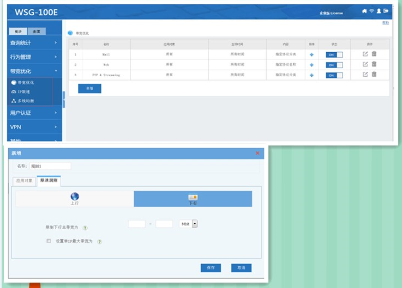
Task: Click the home icon in header
Action: [364, 11]
